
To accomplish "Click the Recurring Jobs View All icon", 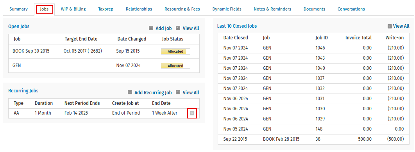I will coord(178,92).
